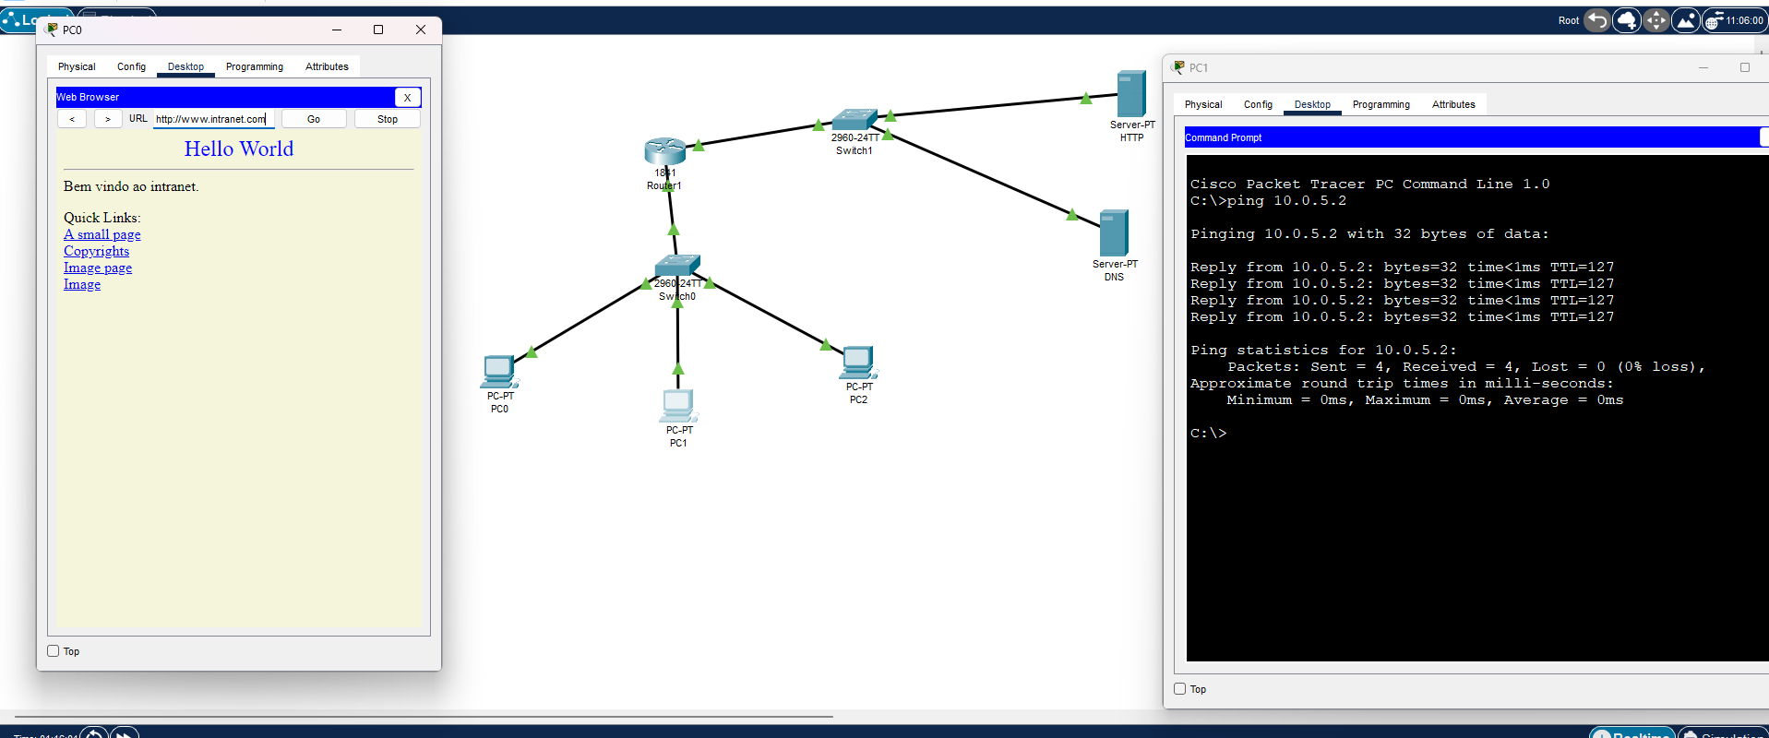Click the C:\> prompt line in Command Prompt
The width and height of the screenshot is (1769, 738).
tap(1209, 434)
